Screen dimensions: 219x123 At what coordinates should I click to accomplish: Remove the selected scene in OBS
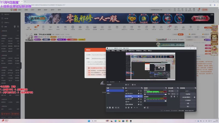[110, 108]
